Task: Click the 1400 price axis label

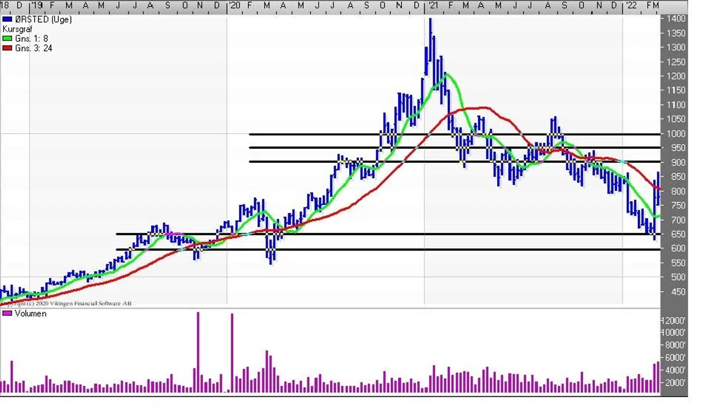Action: coord(675,19)
